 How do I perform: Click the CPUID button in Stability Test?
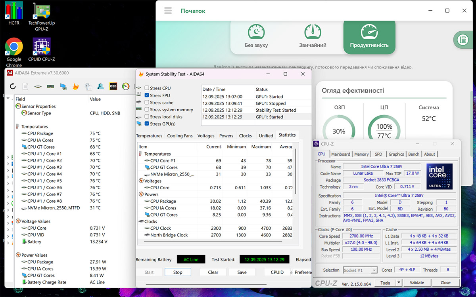pos(277,272)
